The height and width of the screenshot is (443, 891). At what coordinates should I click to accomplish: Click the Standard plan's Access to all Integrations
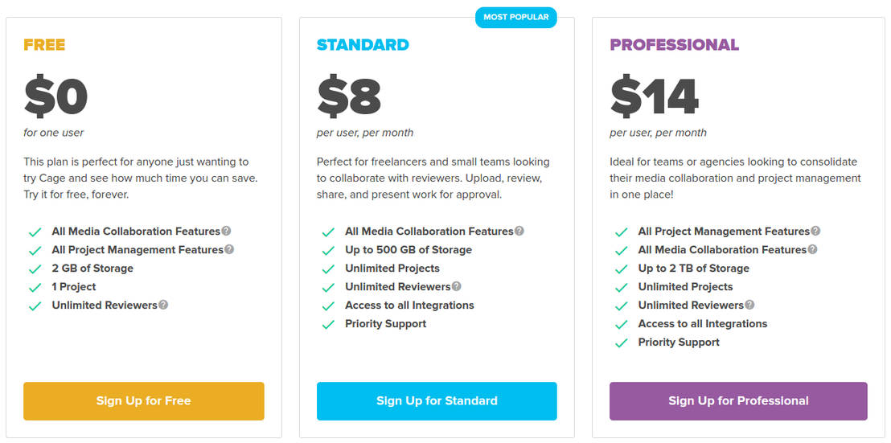click(x=409, y=306)
